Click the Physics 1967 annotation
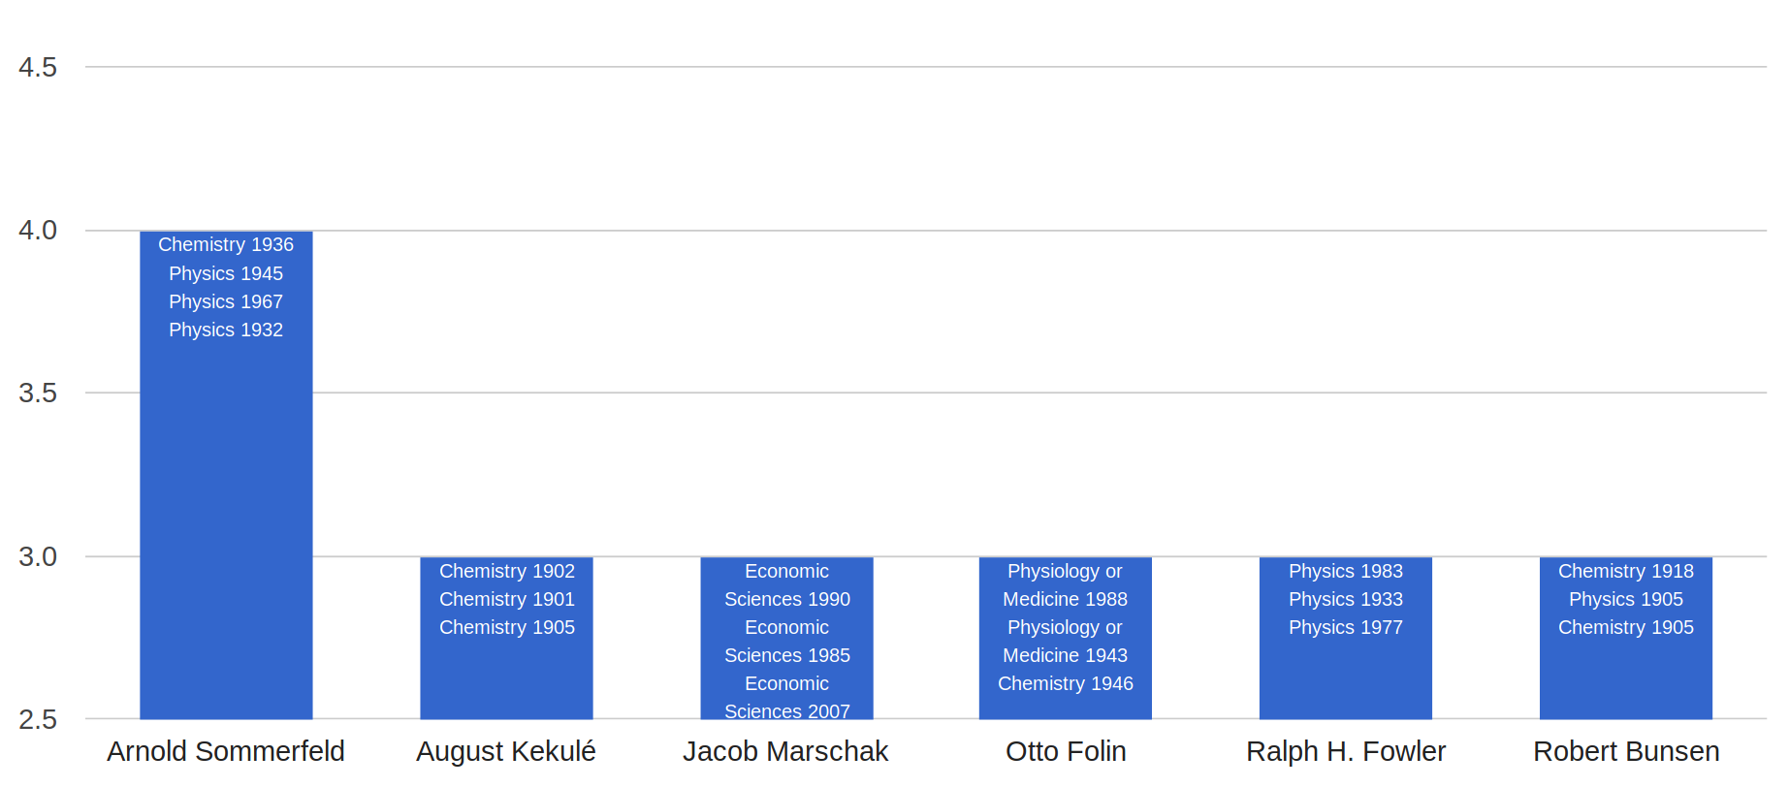The image size is (1789, 787). coord(226,301)
